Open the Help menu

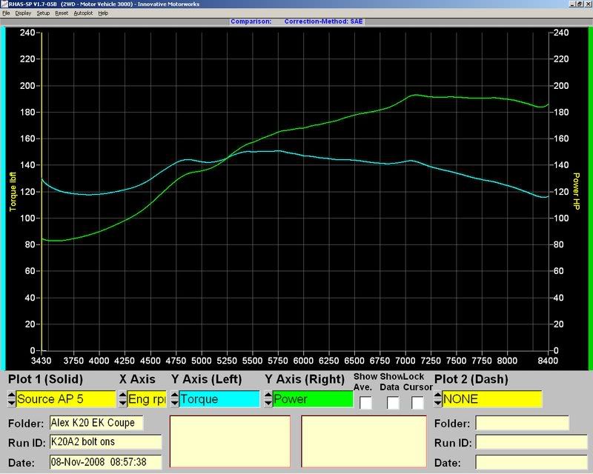point(103,13)
